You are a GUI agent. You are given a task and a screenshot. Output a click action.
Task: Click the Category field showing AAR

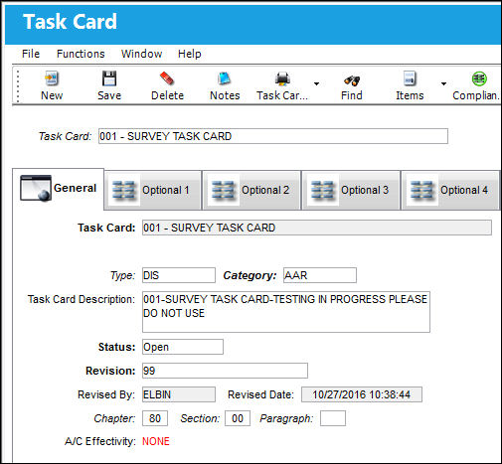(x=320, y=275)
